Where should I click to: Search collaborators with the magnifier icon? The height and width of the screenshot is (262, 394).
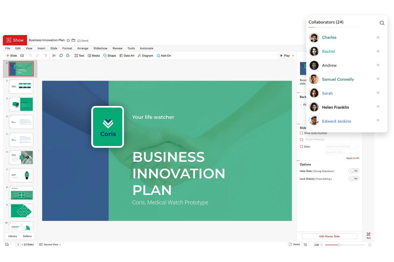point(382,23)
